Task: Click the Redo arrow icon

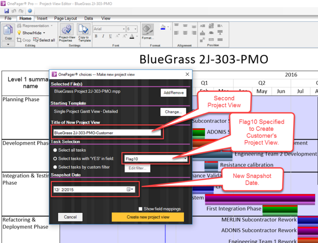Action: (21, 11)
